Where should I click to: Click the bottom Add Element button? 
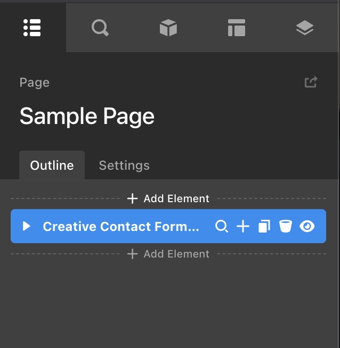point(168,254)
